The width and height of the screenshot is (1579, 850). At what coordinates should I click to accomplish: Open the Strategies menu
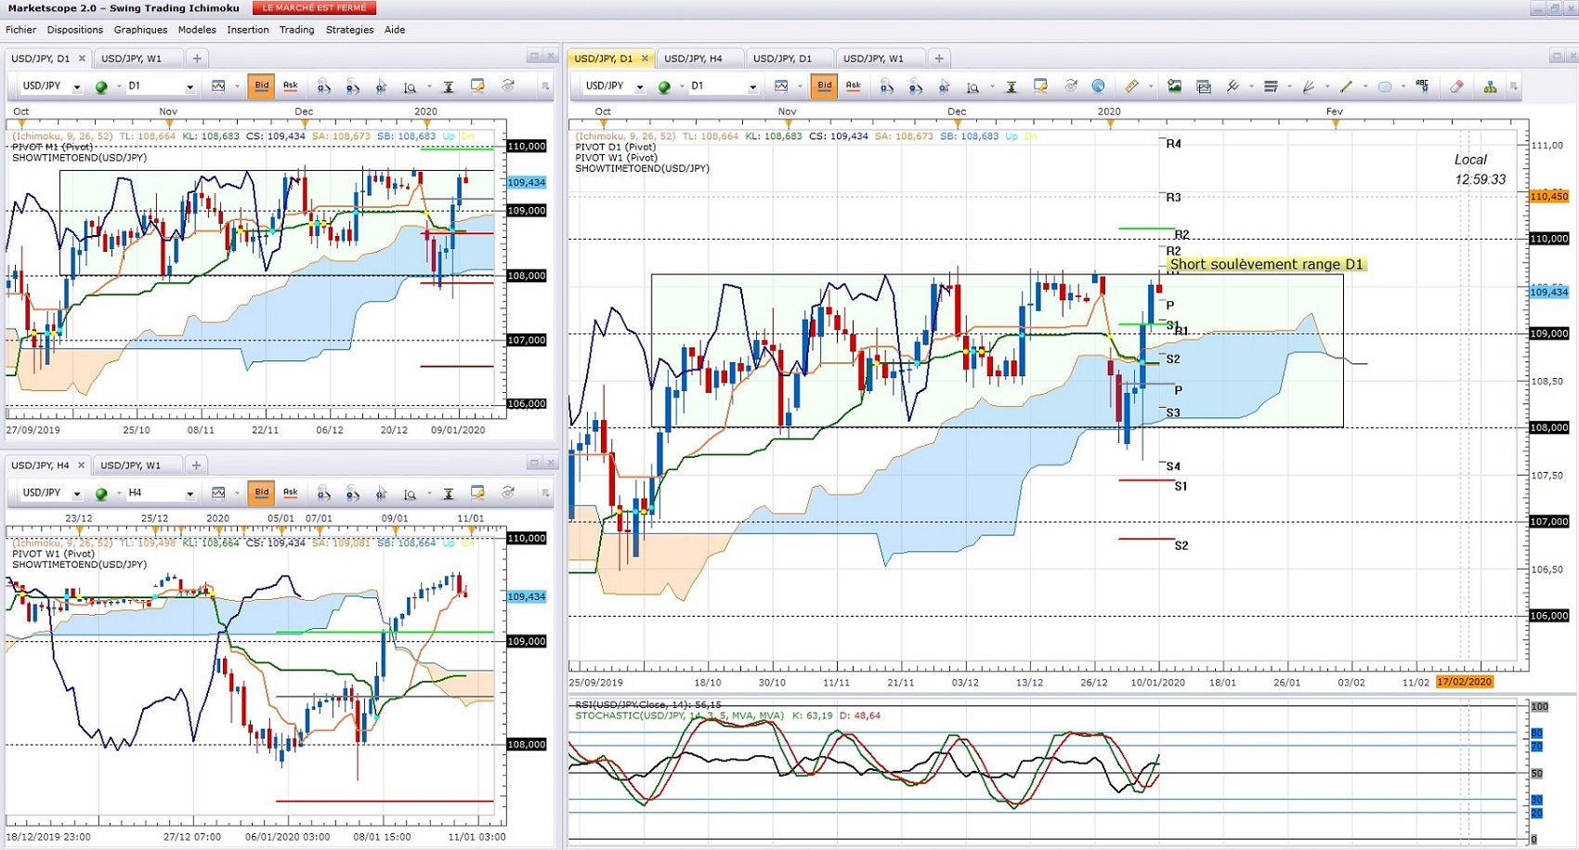(x=350, y=30)
